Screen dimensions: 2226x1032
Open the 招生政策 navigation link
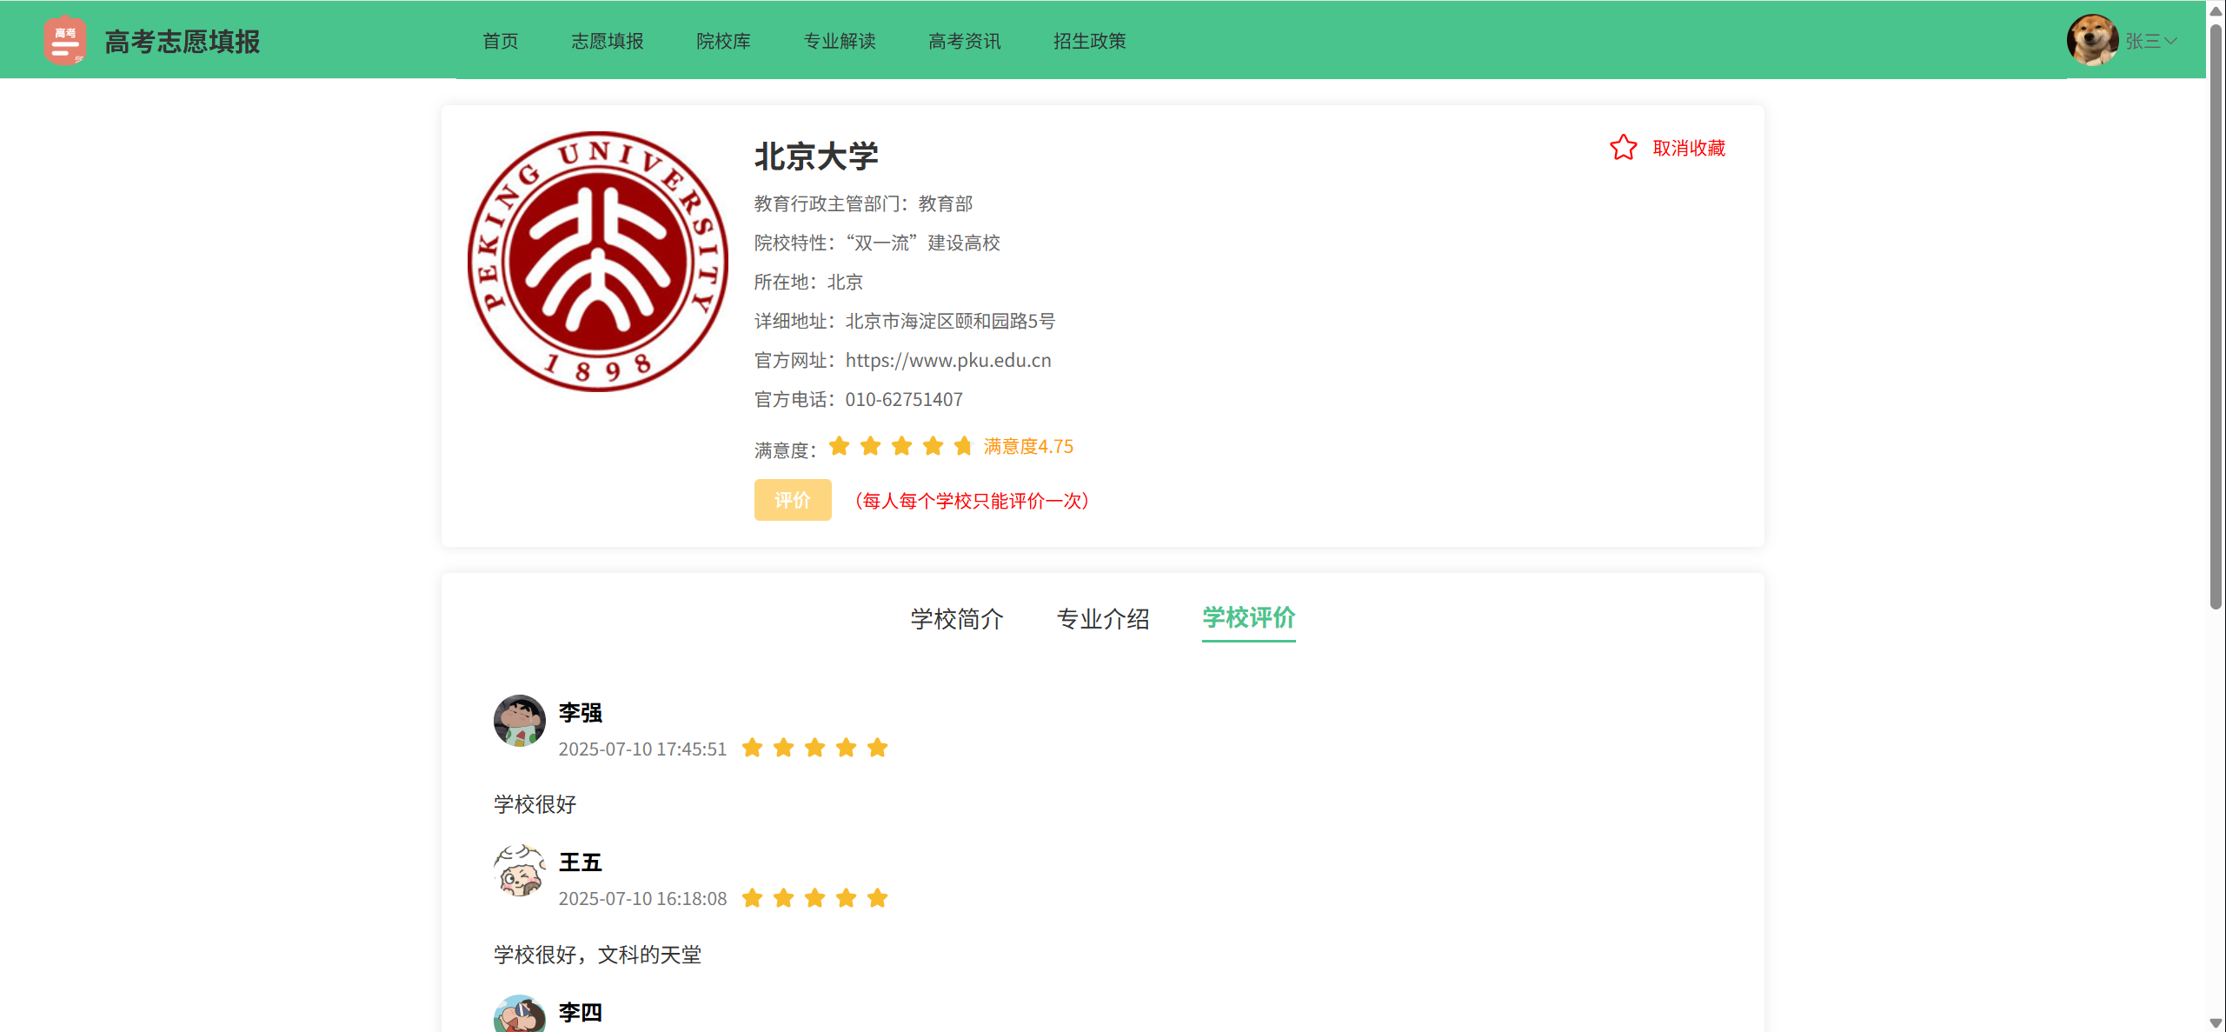[1089, 41]
